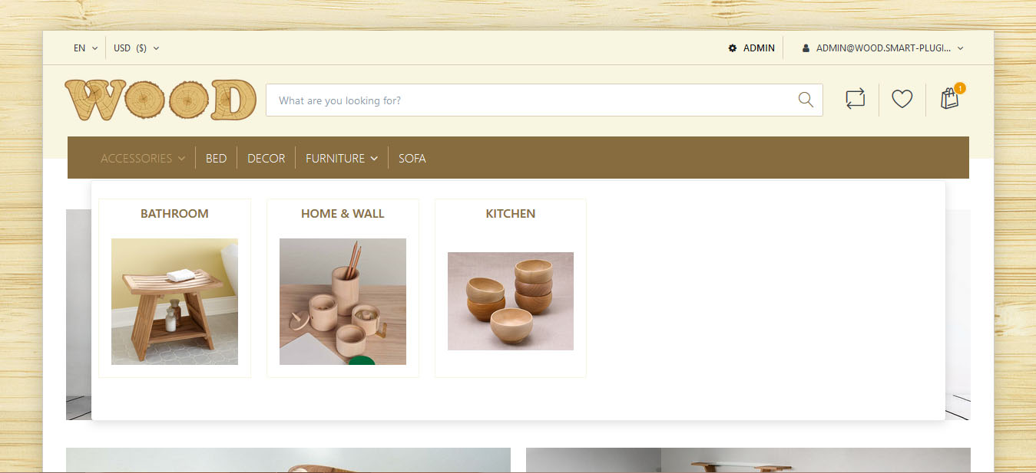Select the Bed menu item
The image size is (1036, 473).
tap(216, 159)
